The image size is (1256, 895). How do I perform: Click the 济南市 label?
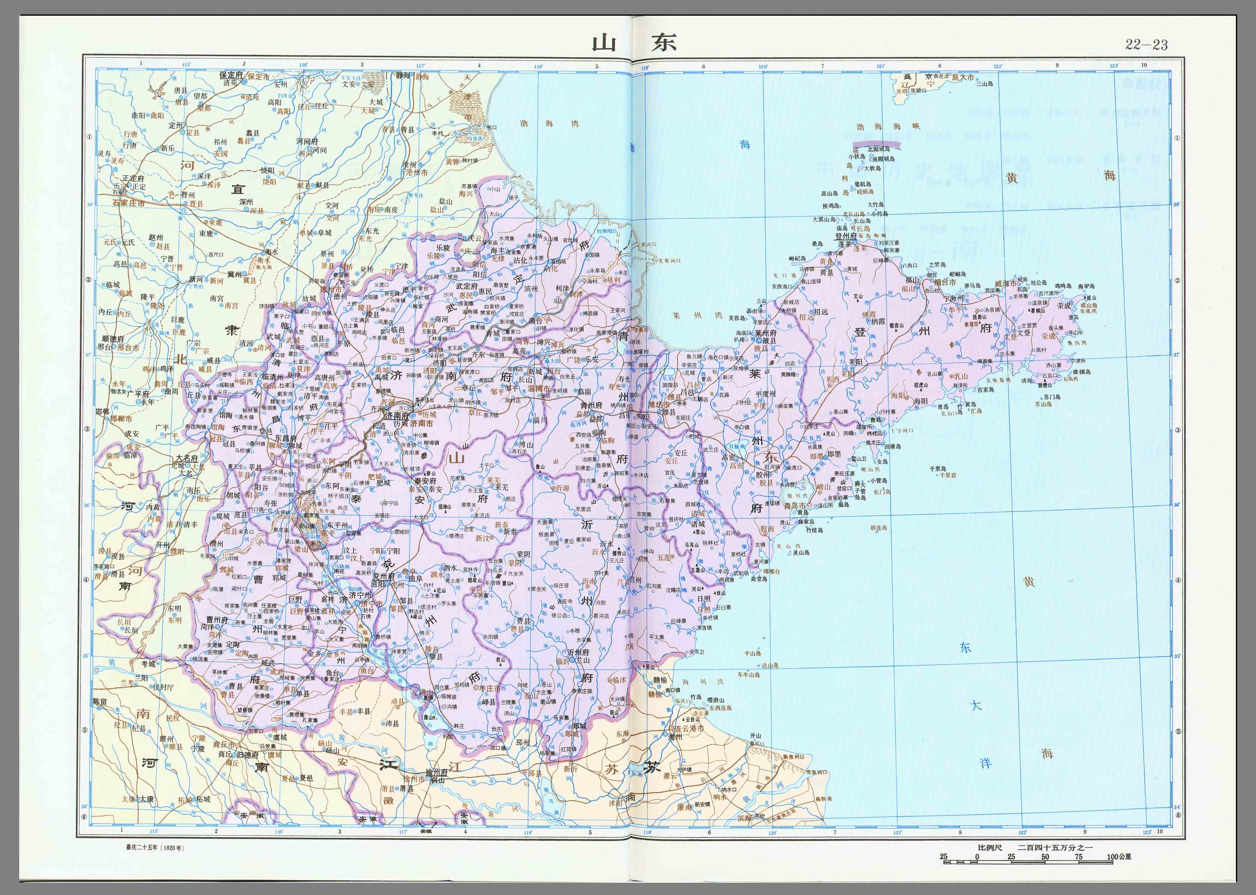421,424
